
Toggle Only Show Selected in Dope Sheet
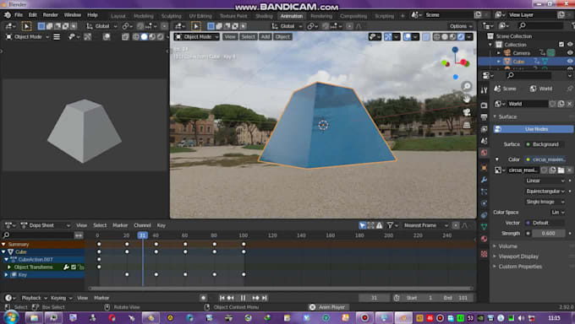tap(362, 225)
